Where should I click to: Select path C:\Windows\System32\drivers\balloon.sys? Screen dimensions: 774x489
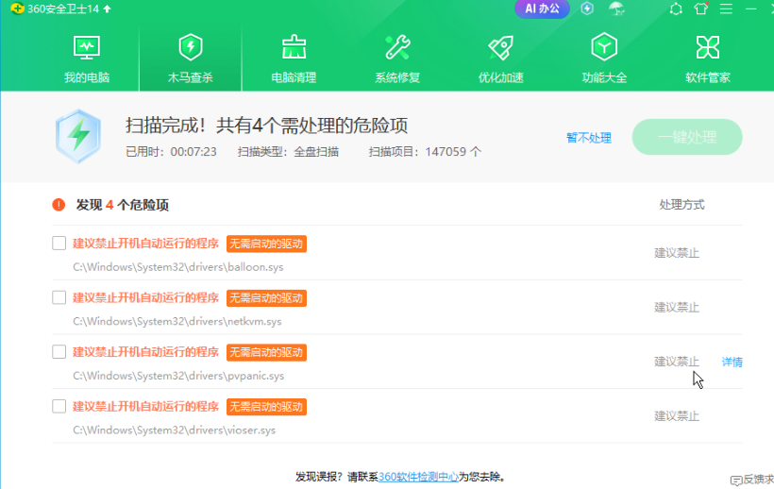178,267
